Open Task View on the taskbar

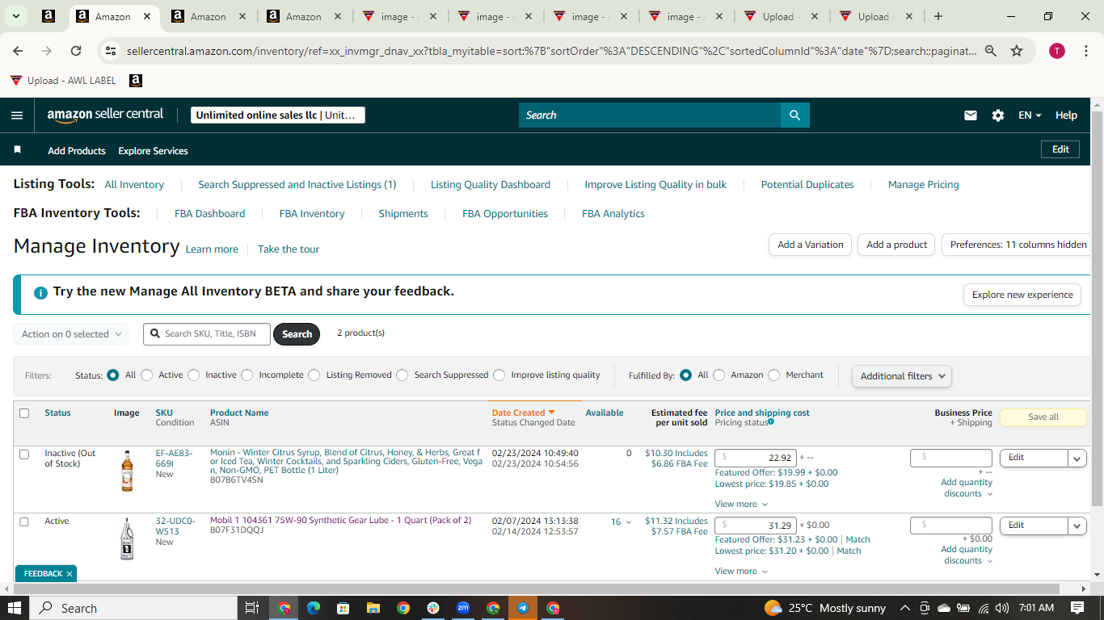[x=251, y=608]
